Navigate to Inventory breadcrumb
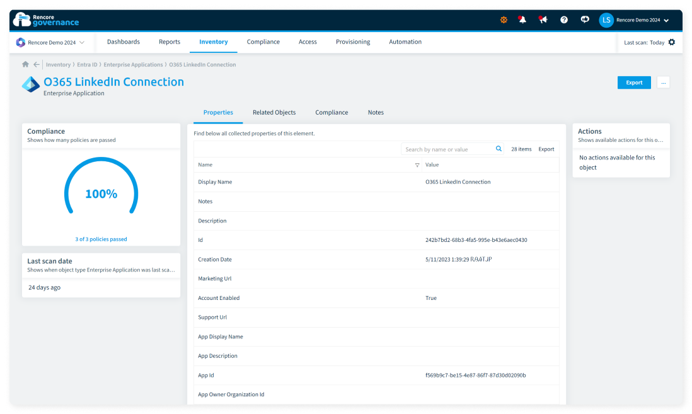The width and height of the screenshot is (692, 414). (x=58, y=64)
